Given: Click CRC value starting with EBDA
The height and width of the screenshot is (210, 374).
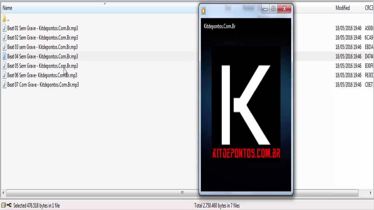Looking at the screenshot, I should 369,47.
